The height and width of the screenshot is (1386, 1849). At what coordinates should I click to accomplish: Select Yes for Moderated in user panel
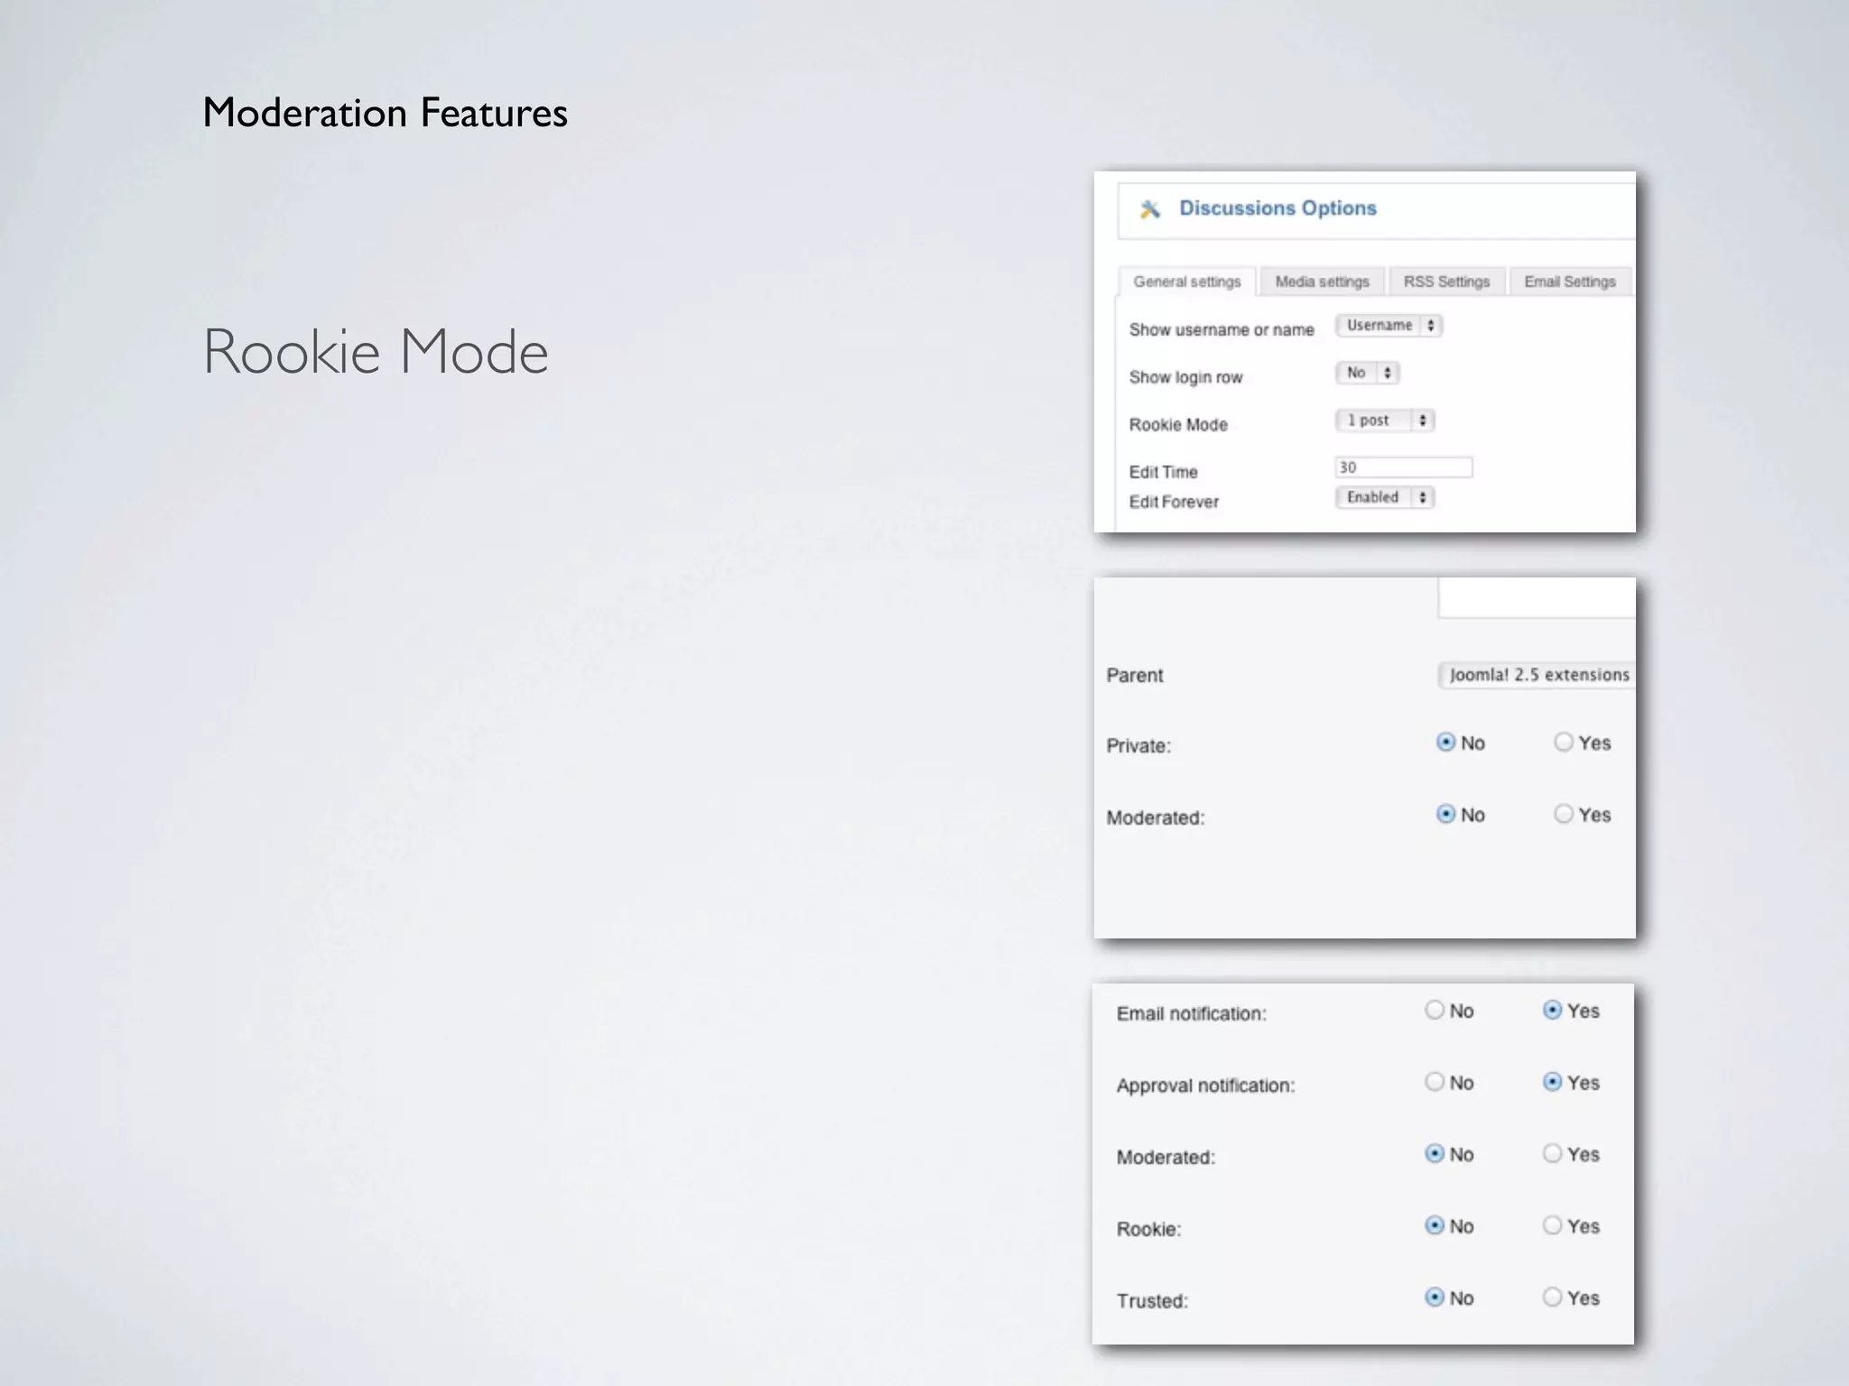point(1552,1154)
